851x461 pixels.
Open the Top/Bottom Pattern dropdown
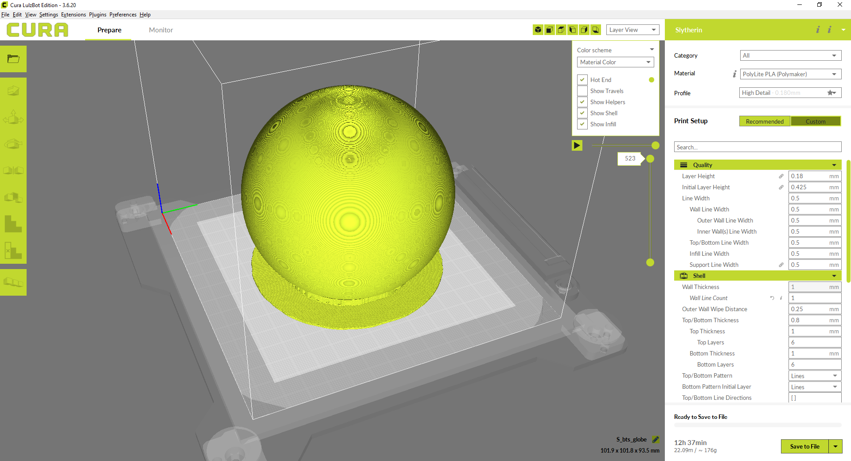click(815, 375)
